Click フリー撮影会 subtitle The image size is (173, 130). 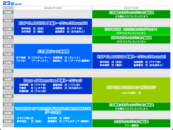coord(131,126)
